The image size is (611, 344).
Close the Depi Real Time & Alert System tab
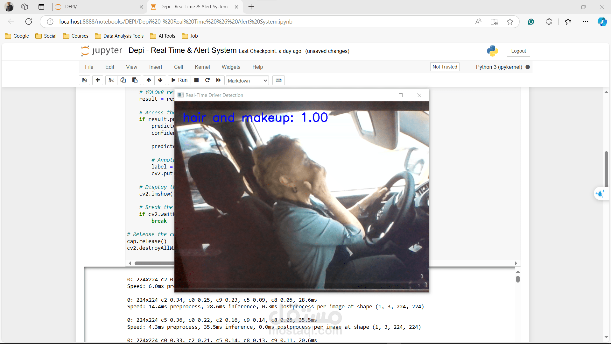[236, 7]
